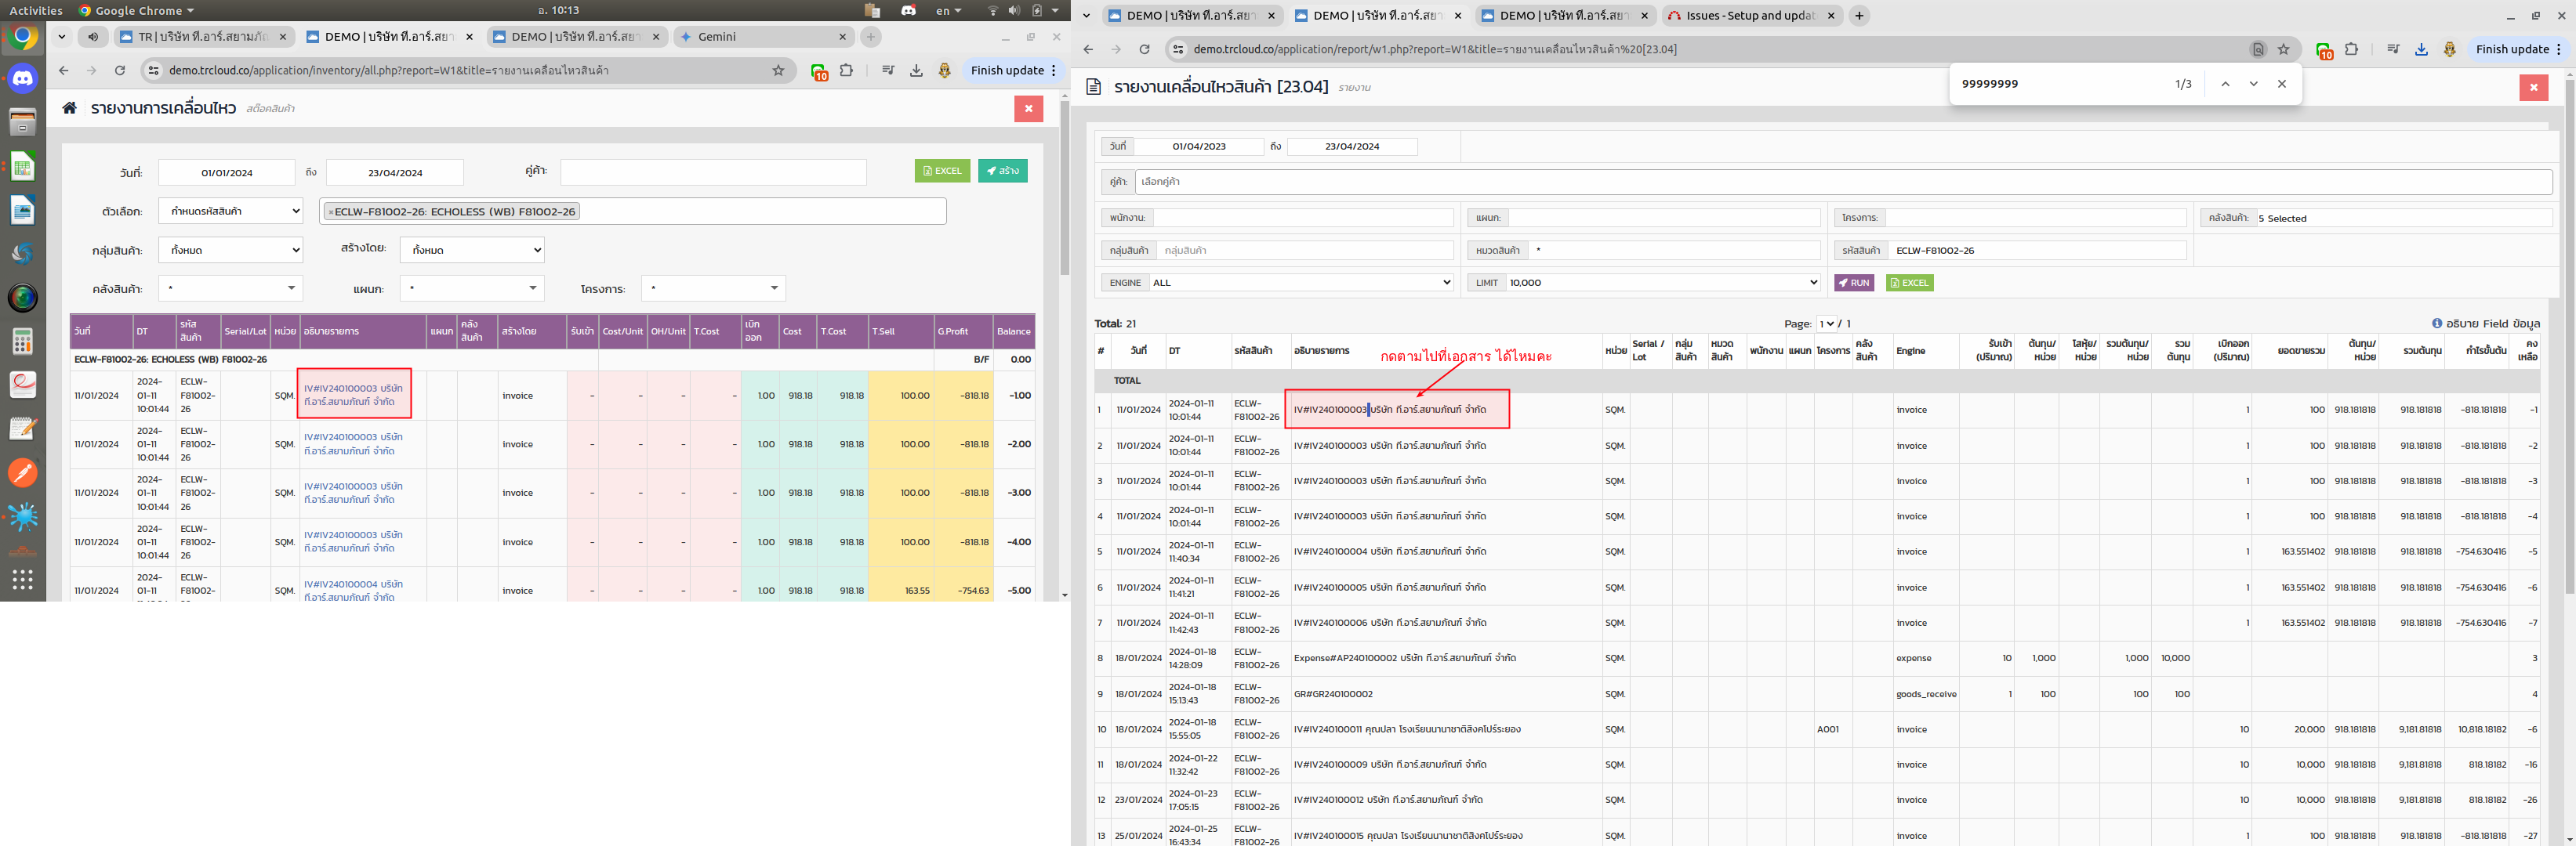2576x846 pixels.
Task: Open Downloads icon in right Chrome window
Action: (x=2421, y=49)
